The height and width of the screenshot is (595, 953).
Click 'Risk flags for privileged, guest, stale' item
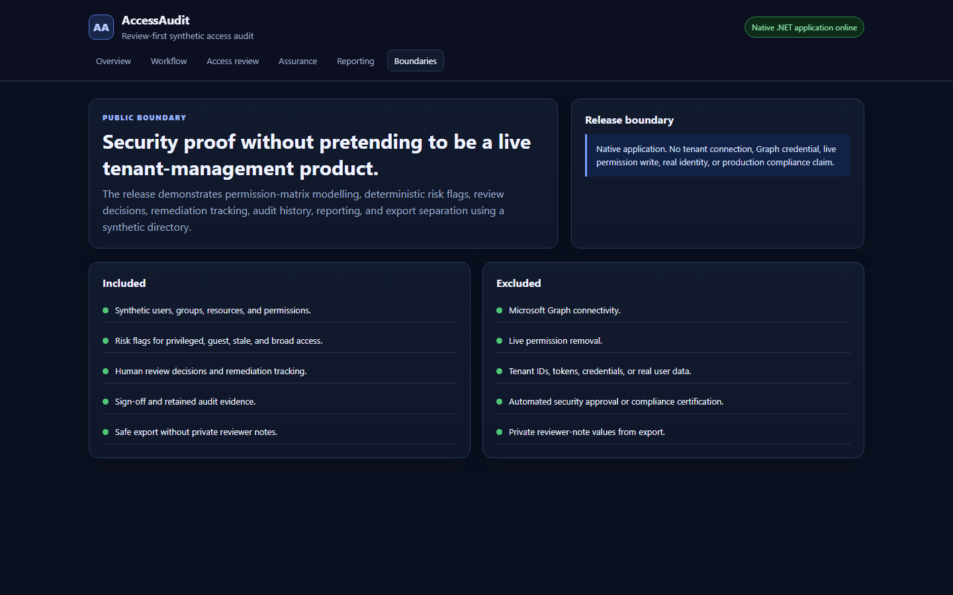tap(218, 340)
